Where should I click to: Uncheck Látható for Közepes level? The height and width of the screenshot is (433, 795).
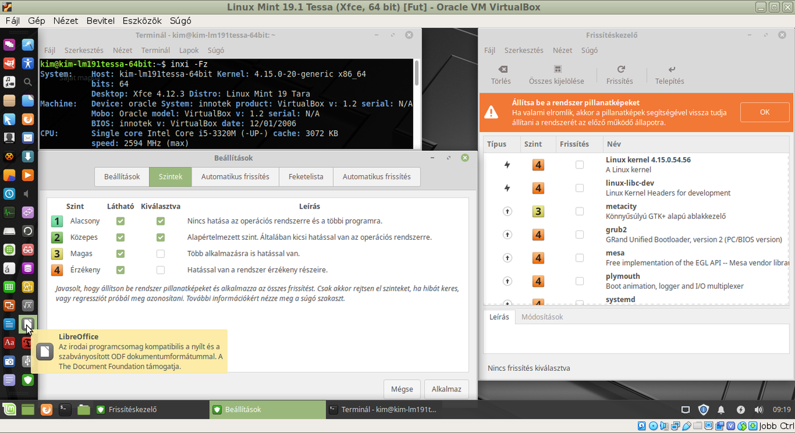point(120,237)
